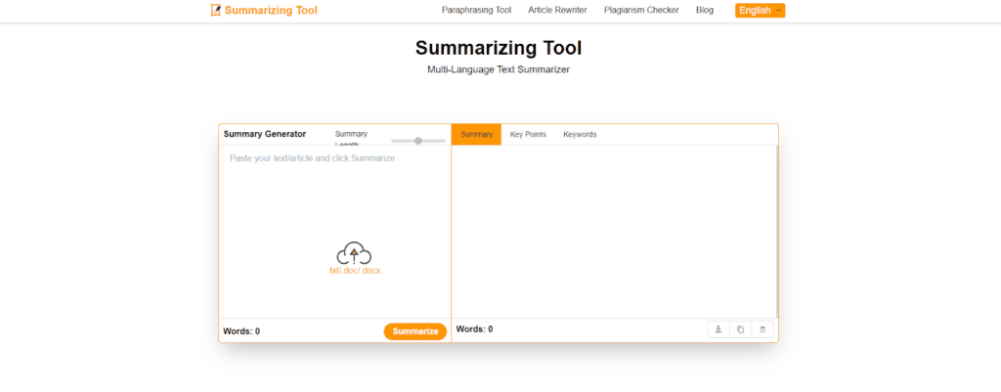Go to Paraphrasing Tool page
1001x392 pixels.
coord(476,11)
